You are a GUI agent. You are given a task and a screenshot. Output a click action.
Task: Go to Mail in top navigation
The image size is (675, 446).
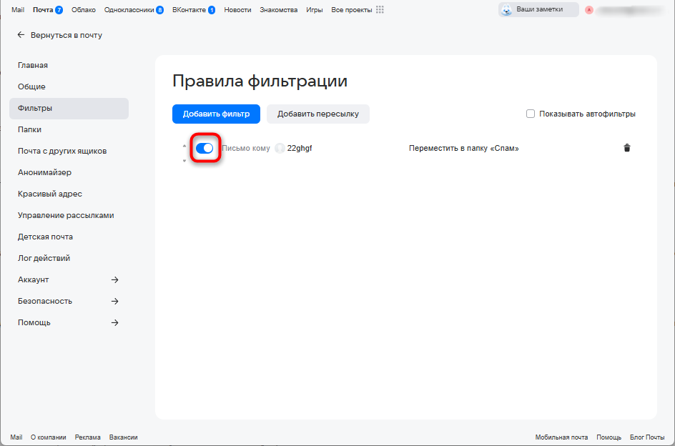tap(18, 9)
